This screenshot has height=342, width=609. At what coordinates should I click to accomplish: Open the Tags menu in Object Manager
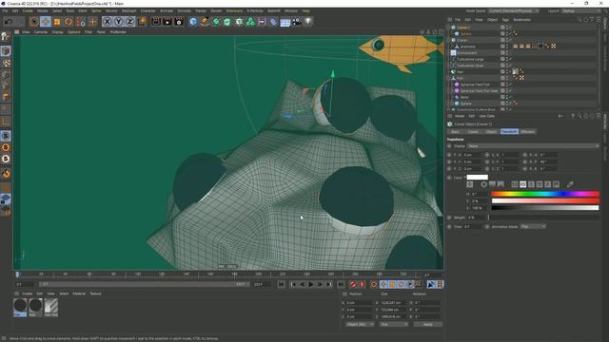(x=505, y=19)
